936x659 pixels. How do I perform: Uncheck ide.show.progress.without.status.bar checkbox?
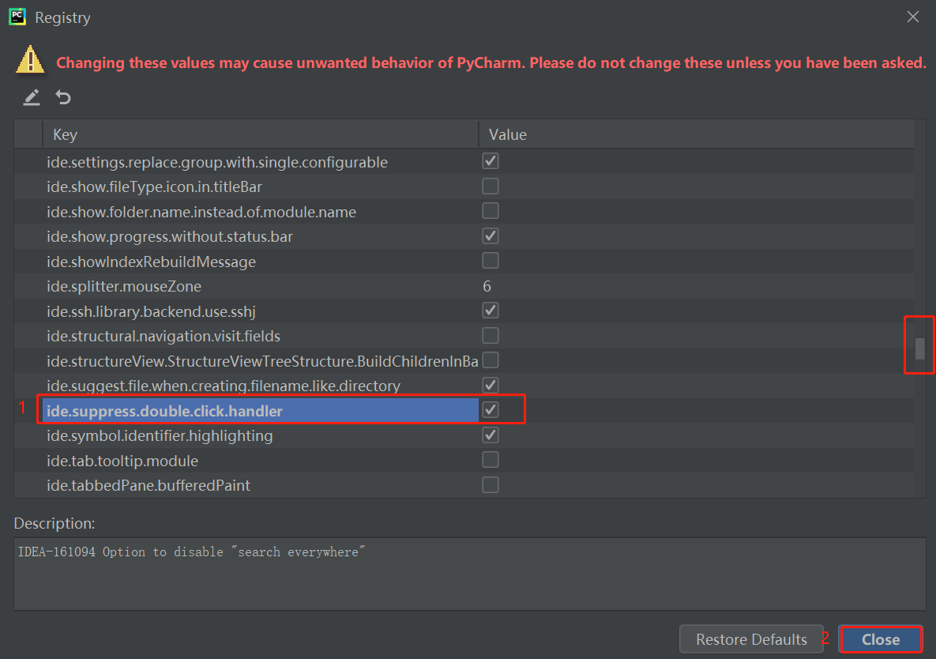(490, 235)
